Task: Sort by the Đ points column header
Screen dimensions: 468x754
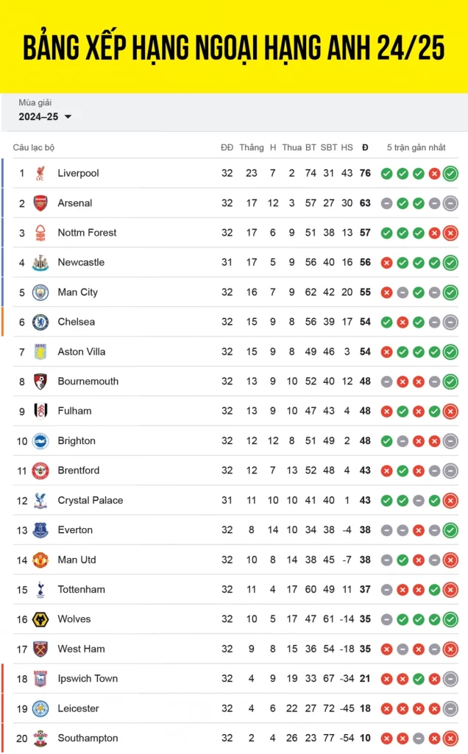Action: tap(365, 147)
